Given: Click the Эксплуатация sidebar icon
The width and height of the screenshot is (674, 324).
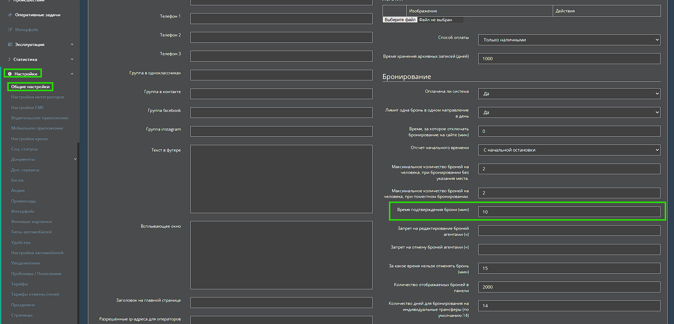Looking at the screenshot, I should [10, 45].
